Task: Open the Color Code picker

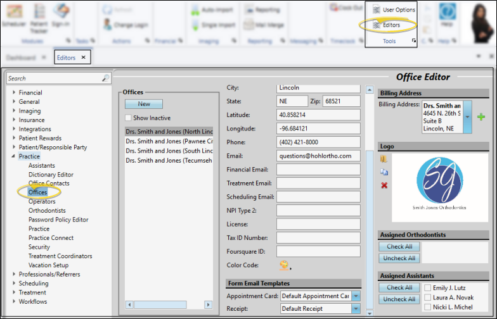Action: (x=285, y=265)
